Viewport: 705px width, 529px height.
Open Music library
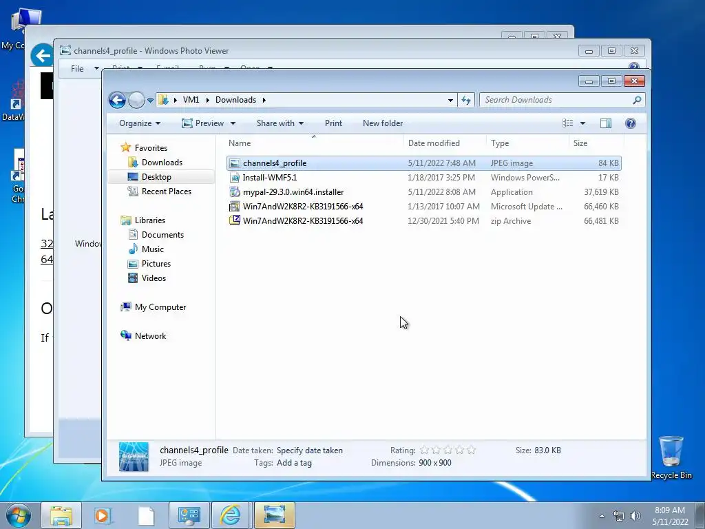click(x=152, y=249)
